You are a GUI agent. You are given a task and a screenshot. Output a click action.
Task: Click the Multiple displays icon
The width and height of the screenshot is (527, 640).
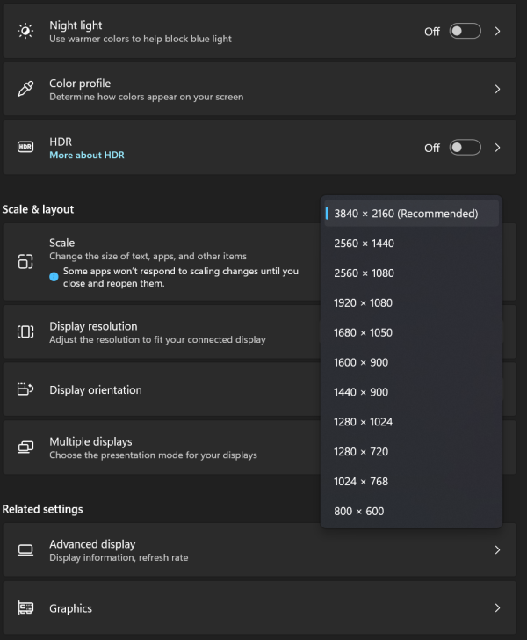(25, 447)
